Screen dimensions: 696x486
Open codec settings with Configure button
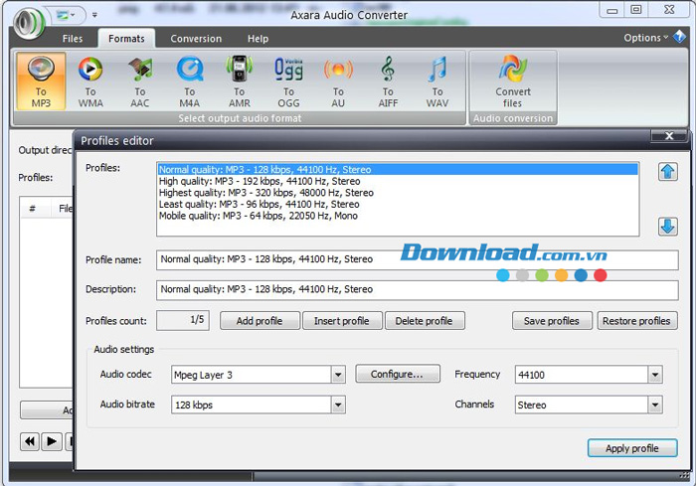pos(398,374)
